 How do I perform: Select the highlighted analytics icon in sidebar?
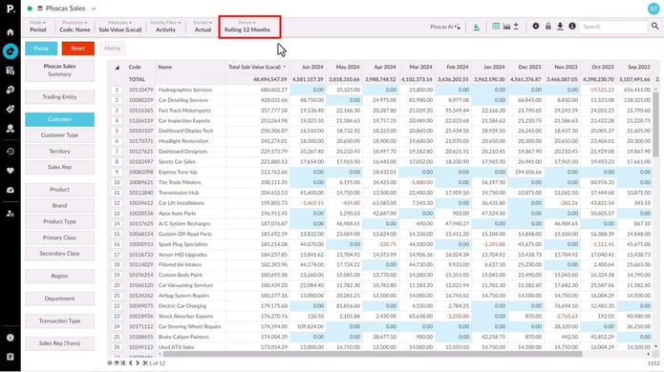[x=11, y=52]
